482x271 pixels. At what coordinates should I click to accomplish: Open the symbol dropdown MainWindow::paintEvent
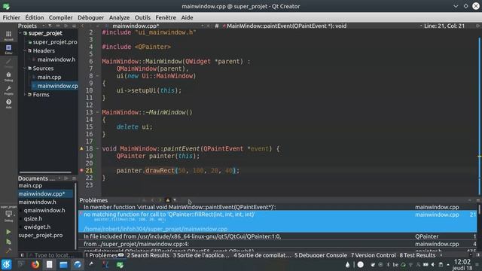(x=322, y=26)
